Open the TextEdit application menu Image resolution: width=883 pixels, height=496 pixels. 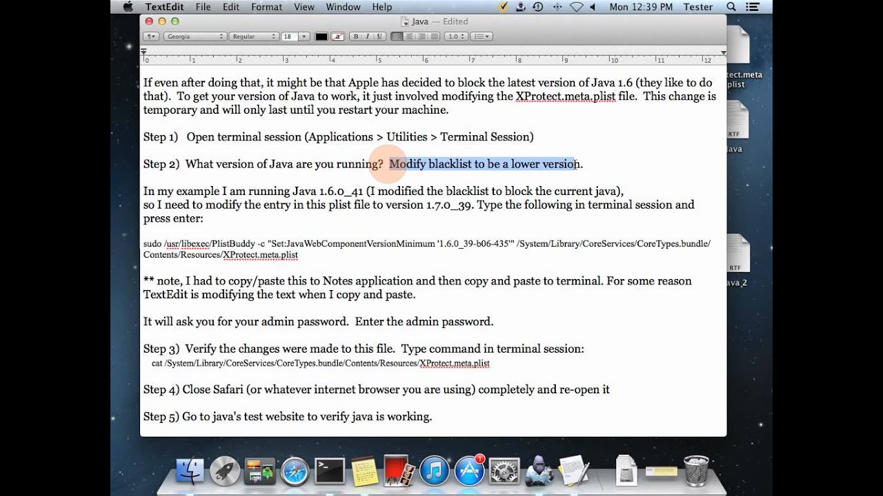pyautogui.click(x=164, y=7)
